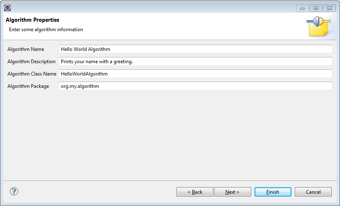Focus the Algorithm Class Name field
This screenshot has width=340, height=206.
coord(195,74)
